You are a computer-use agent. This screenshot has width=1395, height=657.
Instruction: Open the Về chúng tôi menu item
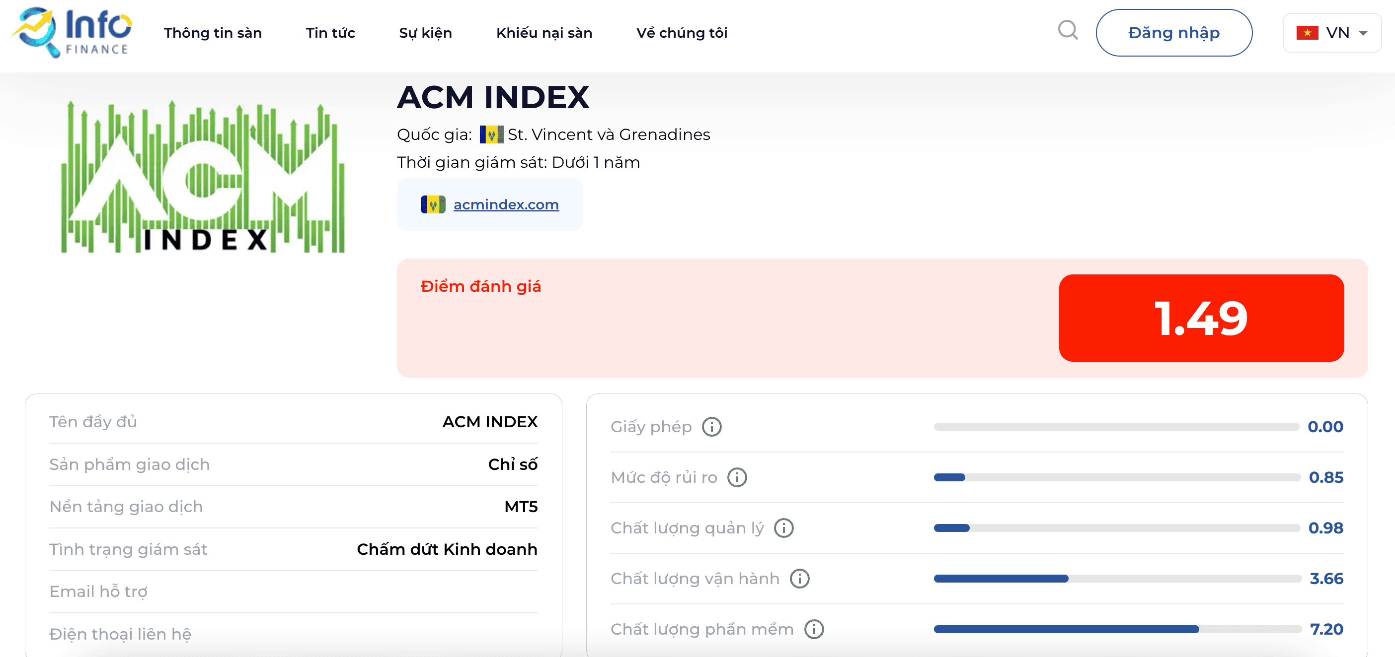point(681,33)
